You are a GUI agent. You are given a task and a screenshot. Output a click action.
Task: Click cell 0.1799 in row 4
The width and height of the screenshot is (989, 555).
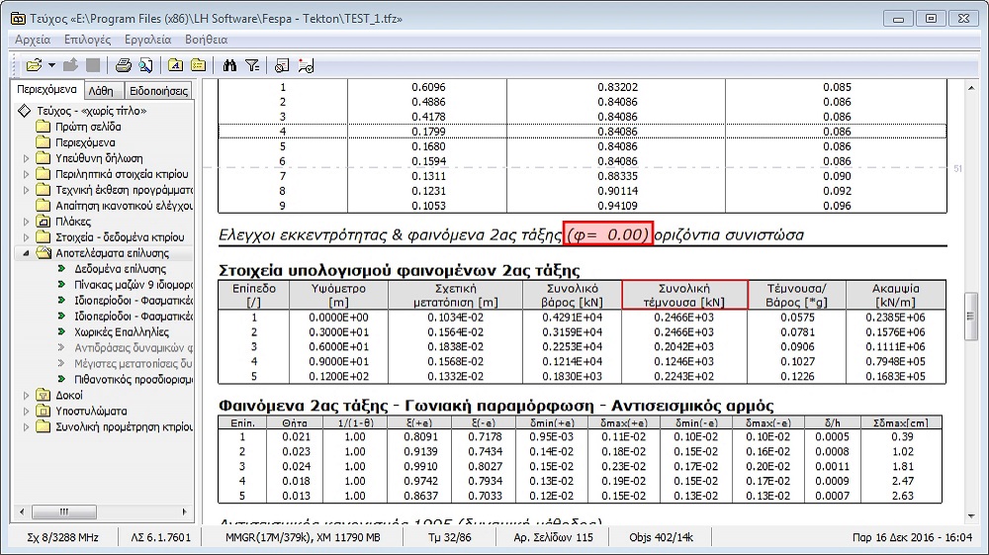tap(428, 132)
